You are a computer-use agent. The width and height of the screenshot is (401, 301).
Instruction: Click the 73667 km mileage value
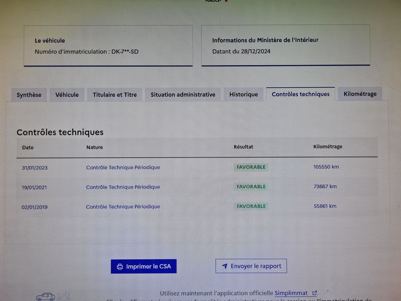click(x=325, y=186)
